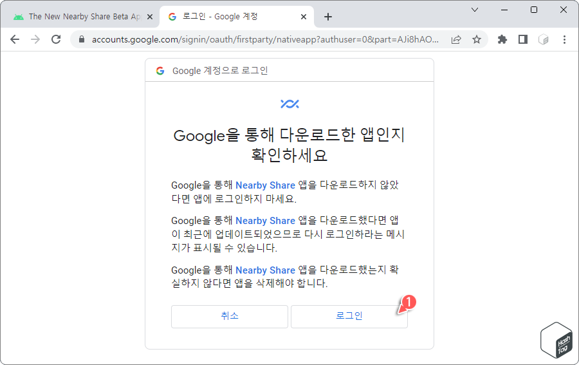Close the browser window
The width and height of the screenshot is (579, 365).
click(x=563, y=10)
